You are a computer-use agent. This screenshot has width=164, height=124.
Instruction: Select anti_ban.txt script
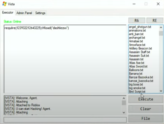136,34
